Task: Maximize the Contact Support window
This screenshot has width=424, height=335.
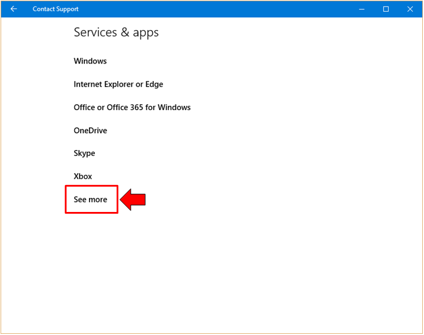Action: [x=386, y=9]
